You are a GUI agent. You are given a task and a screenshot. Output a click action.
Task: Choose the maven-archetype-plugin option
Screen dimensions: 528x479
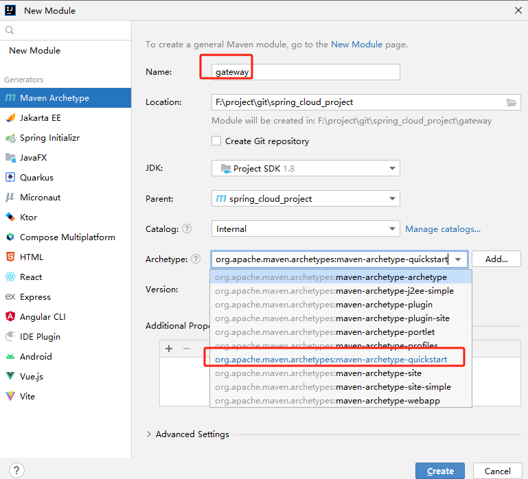pos(341,305)
